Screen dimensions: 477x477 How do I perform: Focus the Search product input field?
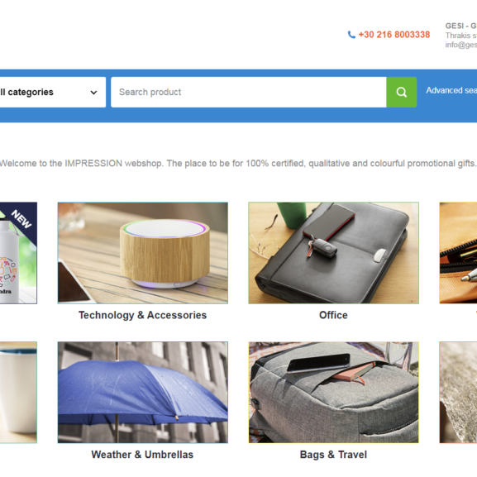click(249, 92)
